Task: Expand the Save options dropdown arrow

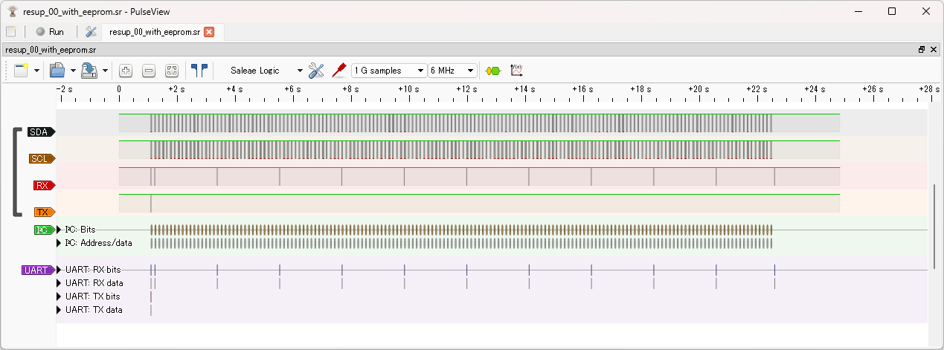Action: pos(105,71)
